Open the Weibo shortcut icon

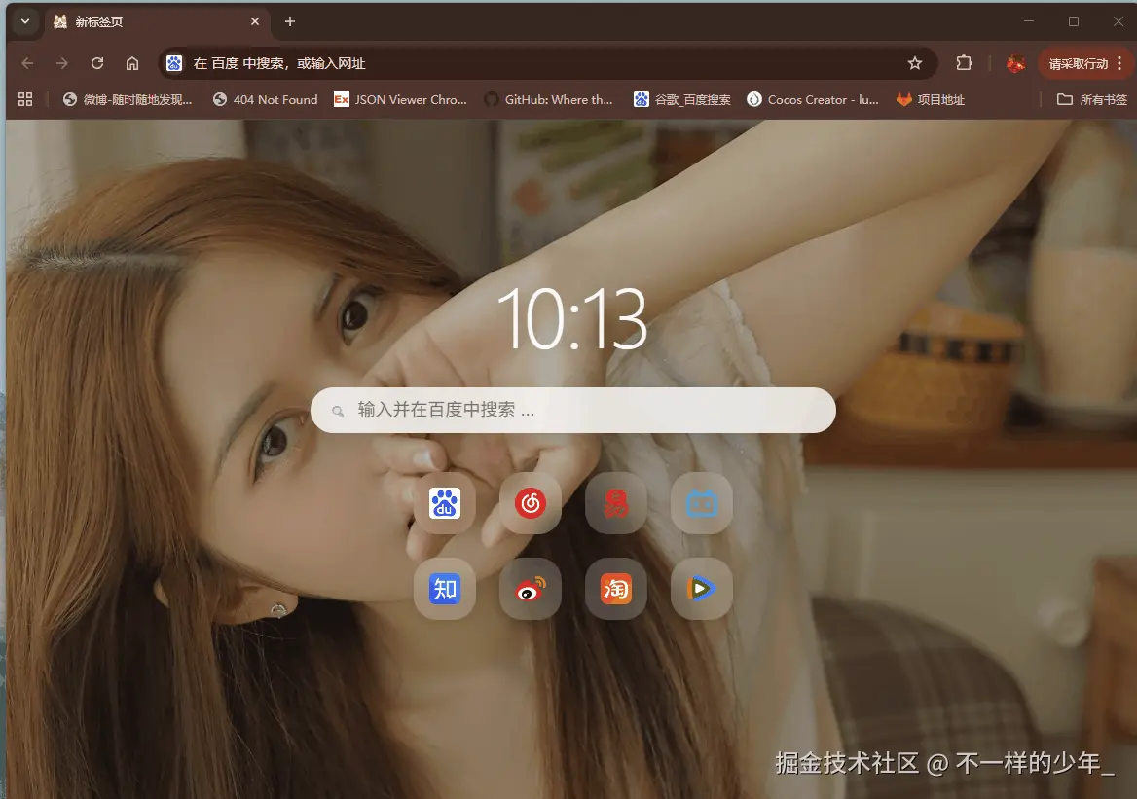531,589
